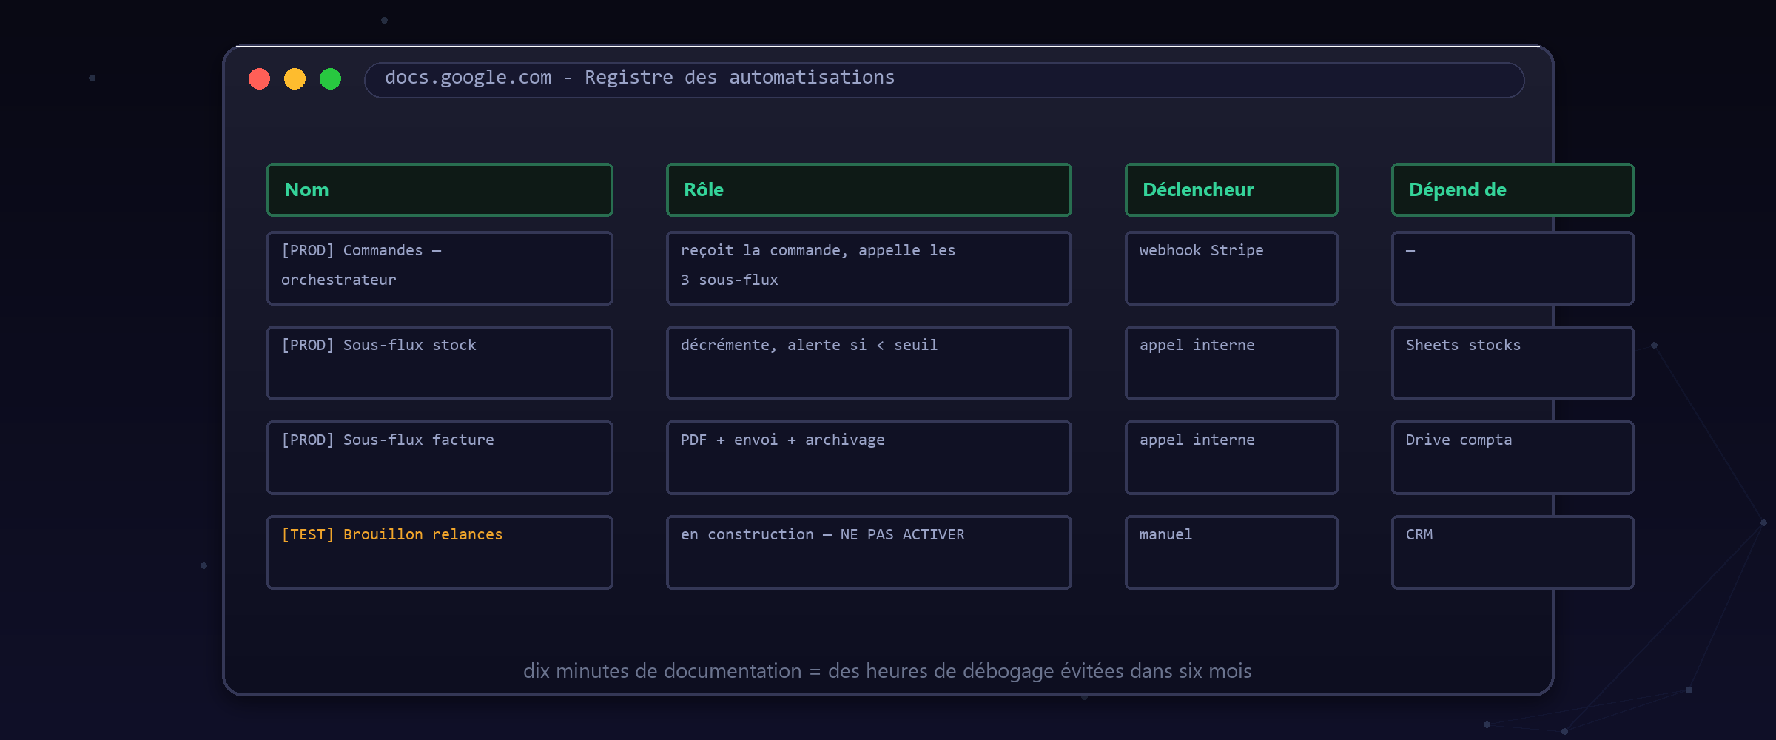Viewport: 1776px width, 740px height.
Task: Click the yellow minimize window dot
Action: pyautogui.click(x=295, y=78)
